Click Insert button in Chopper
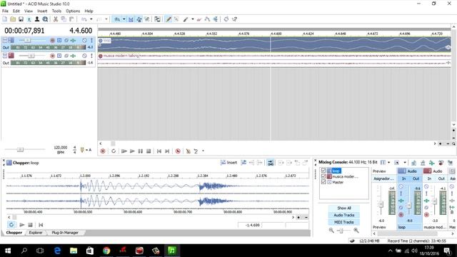 coord(228,163)
